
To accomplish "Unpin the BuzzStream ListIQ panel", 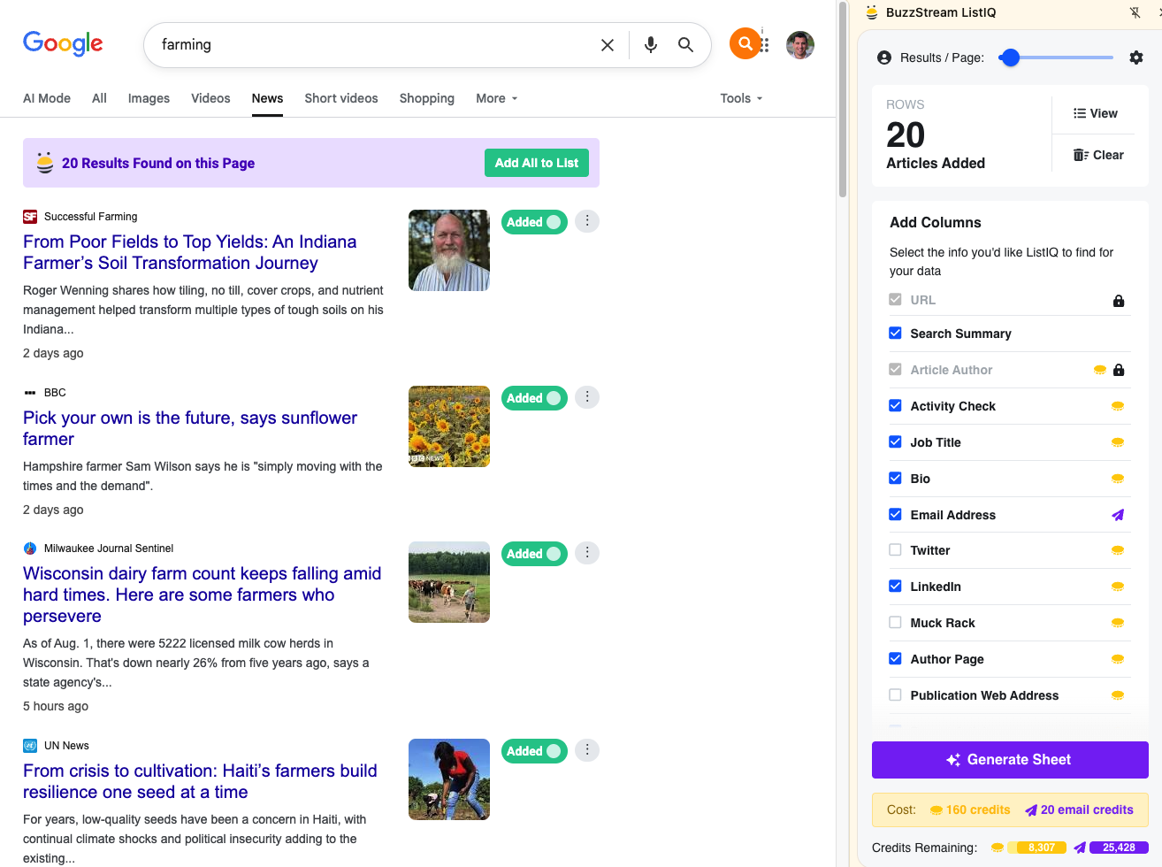I will coord(1135,12).
